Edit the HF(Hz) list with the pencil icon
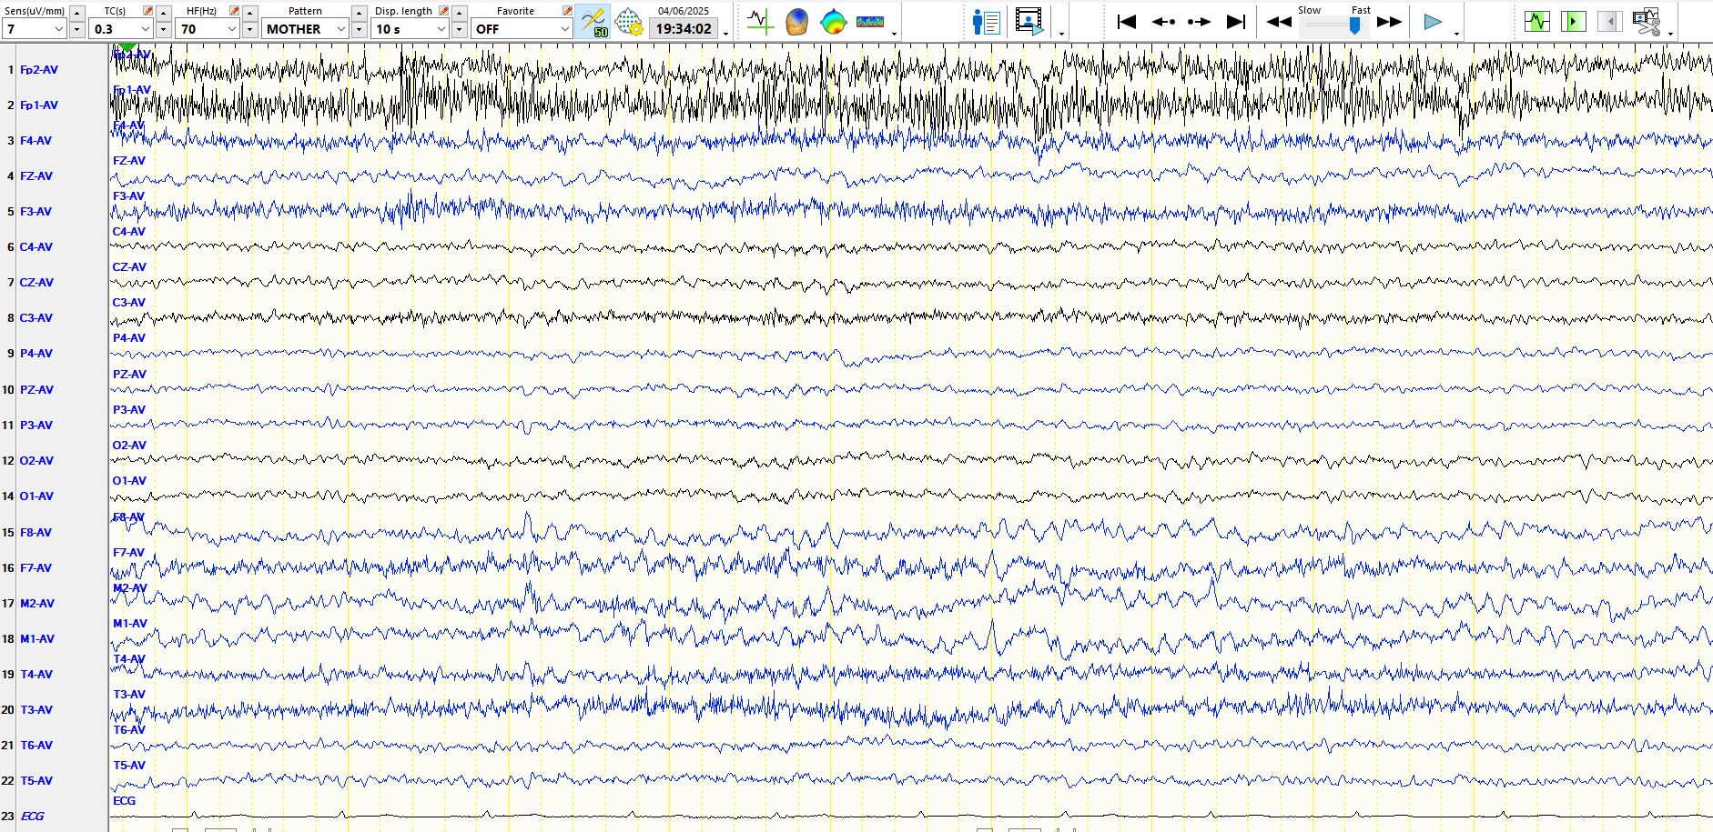 click(234, 11)
